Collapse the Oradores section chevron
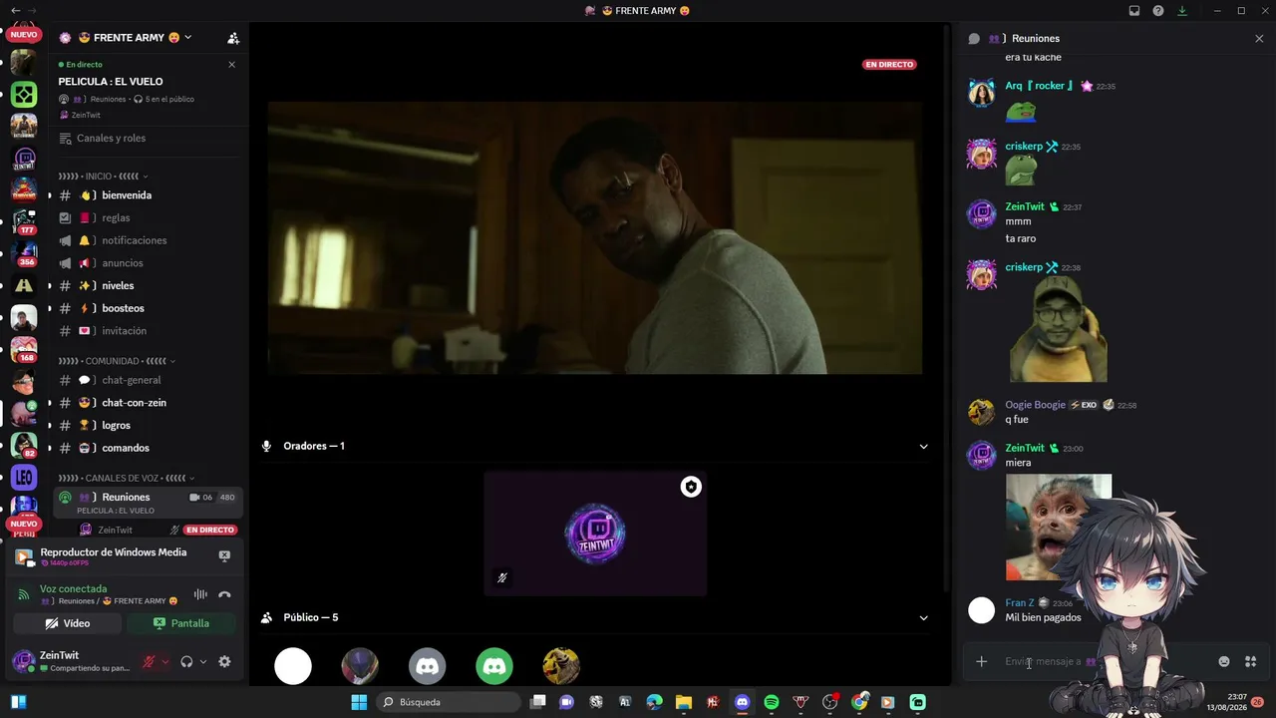Image resolution: width=1276 pixels, height=718 pixels. tap(923, 447)
